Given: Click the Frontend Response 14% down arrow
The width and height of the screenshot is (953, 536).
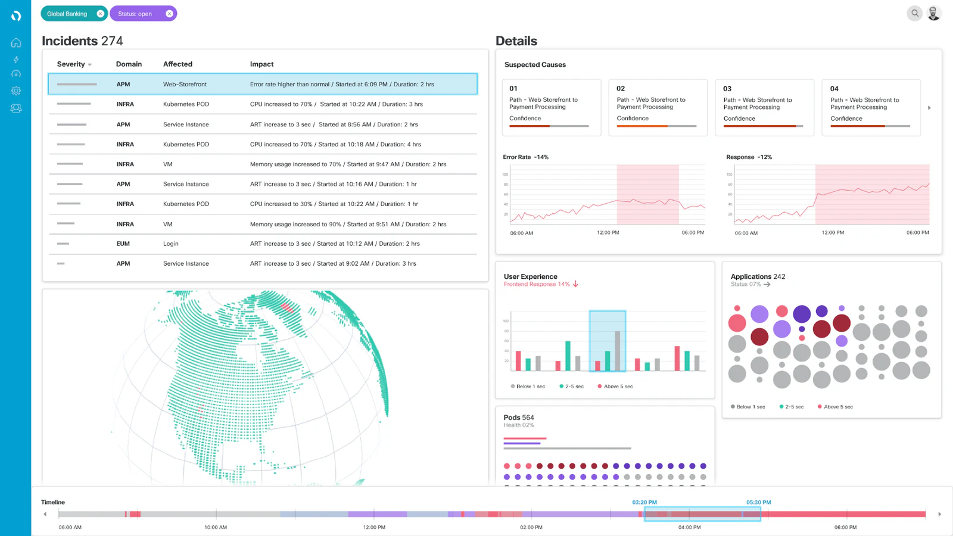Looking at the screenshot, I should coord(575,284).
